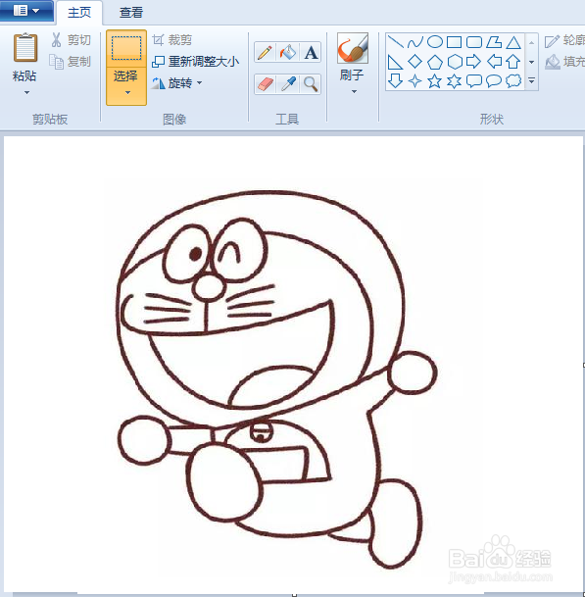The height and width of the screenshot is (597, 585).
Task: Select the Fill with color bucket tool
Action: click(x=288, y=52)
